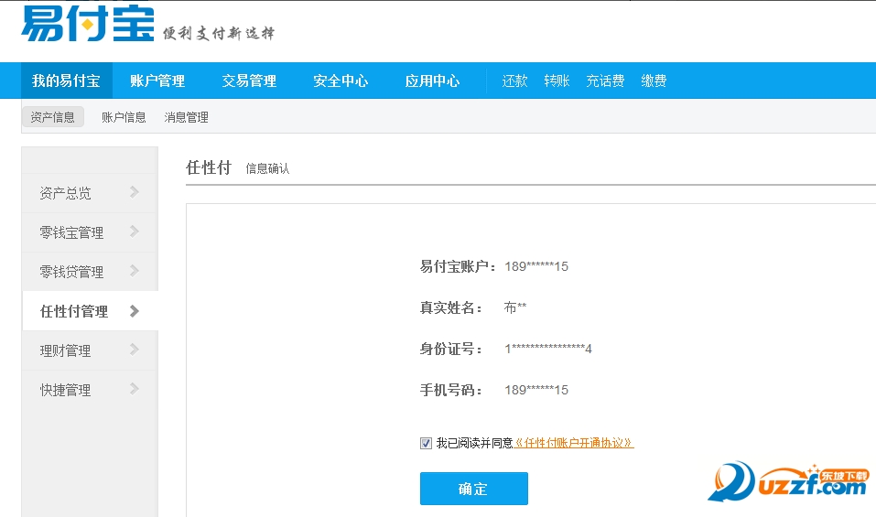The width and height of the screenshot is (876, 517).
Task: Go to 交易管理 tab
Action: tap(249, 81)
